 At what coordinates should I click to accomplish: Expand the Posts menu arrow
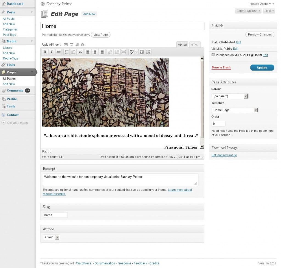[x=32, y=12]
